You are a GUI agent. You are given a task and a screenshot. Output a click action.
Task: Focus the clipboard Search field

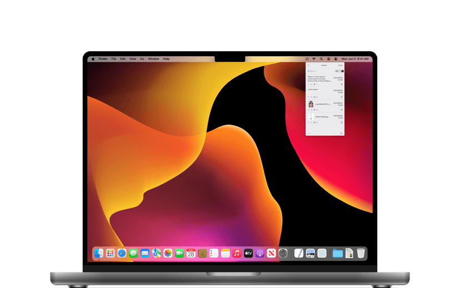pos(321,71)
